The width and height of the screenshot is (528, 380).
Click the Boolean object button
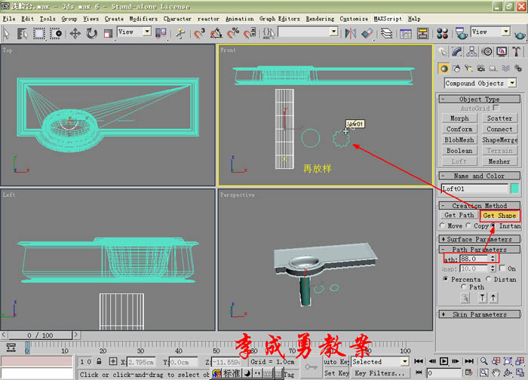(459, 151)
